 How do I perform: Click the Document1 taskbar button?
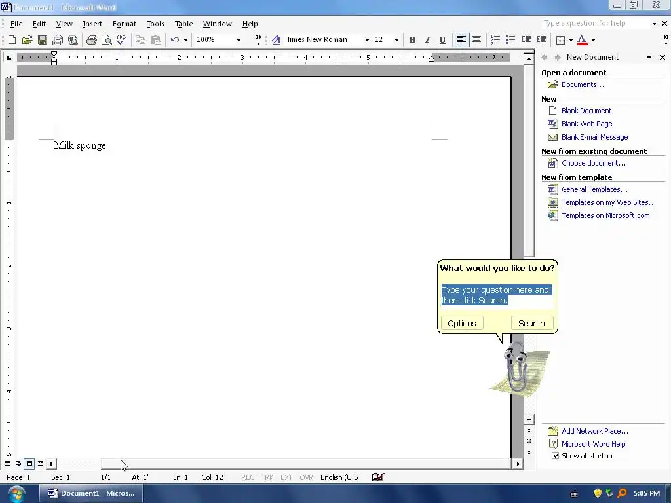(x=91, y=493)
